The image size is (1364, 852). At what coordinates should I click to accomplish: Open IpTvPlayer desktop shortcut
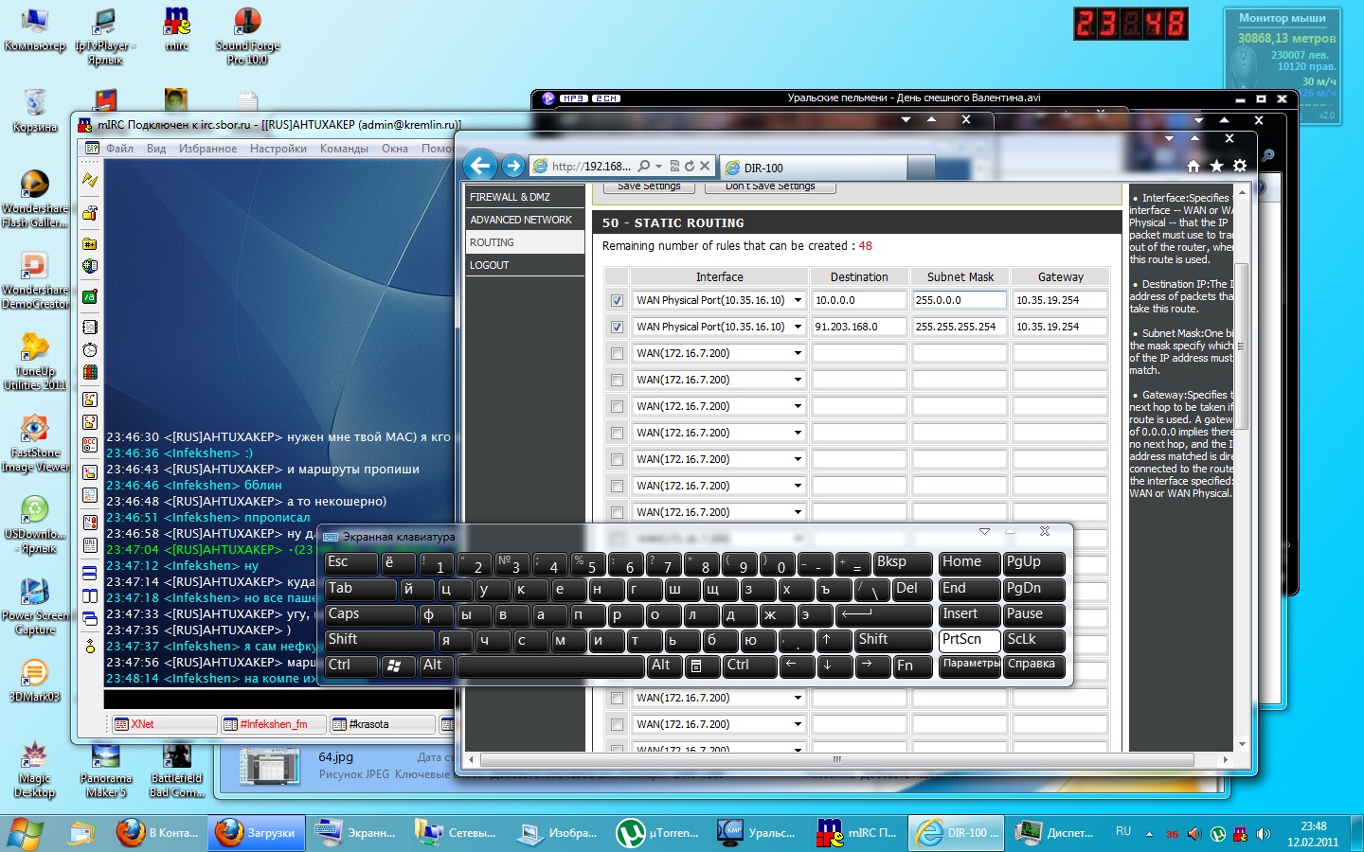click(x=105, y=36)
